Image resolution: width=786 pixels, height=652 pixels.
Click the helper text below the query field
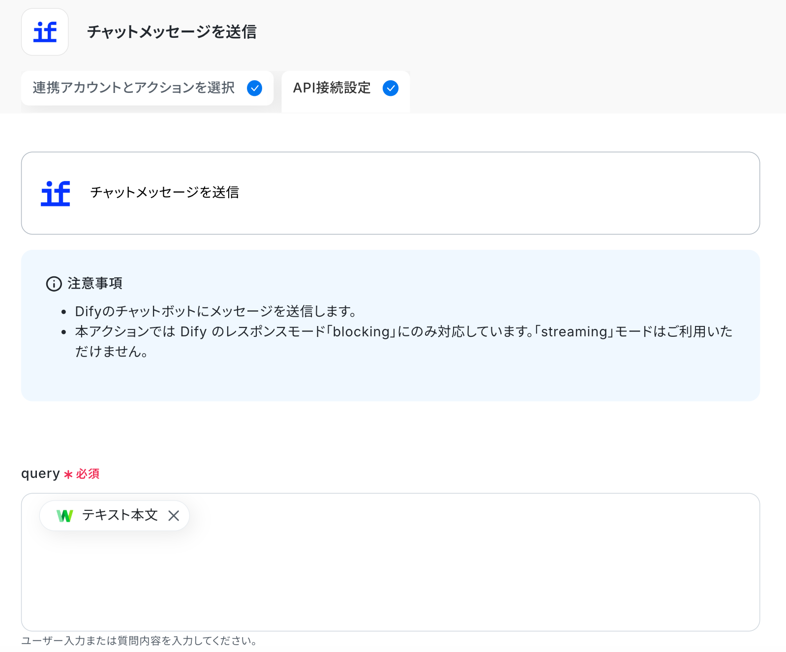139,641
